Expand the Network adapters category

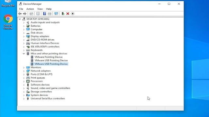[24, 71]
